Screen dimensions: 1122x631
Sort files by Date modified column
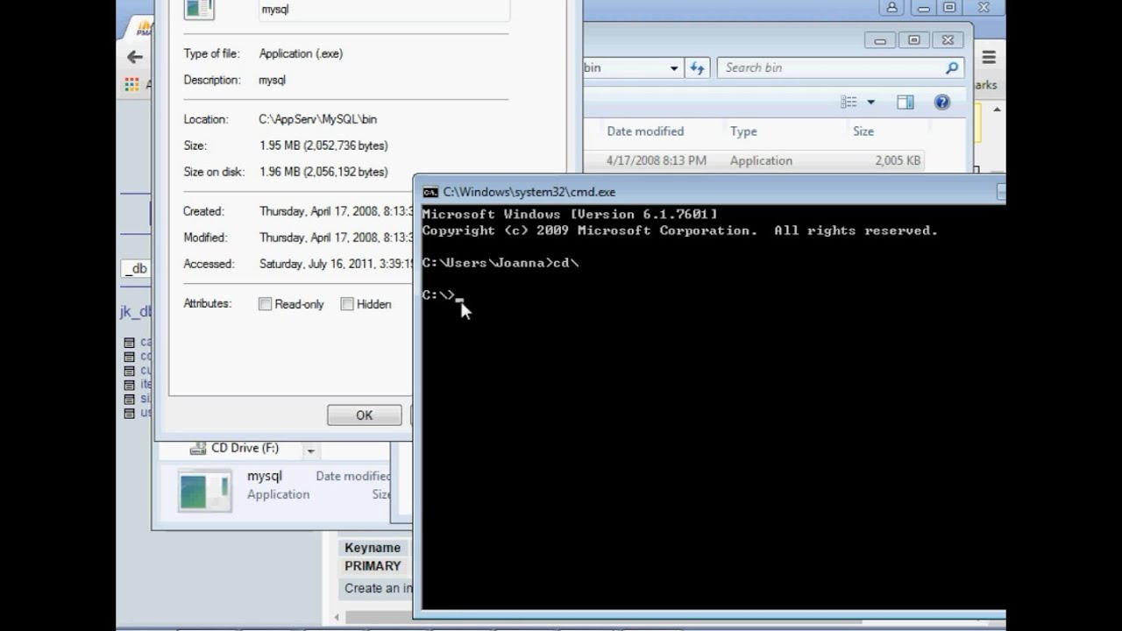(645, 131)
